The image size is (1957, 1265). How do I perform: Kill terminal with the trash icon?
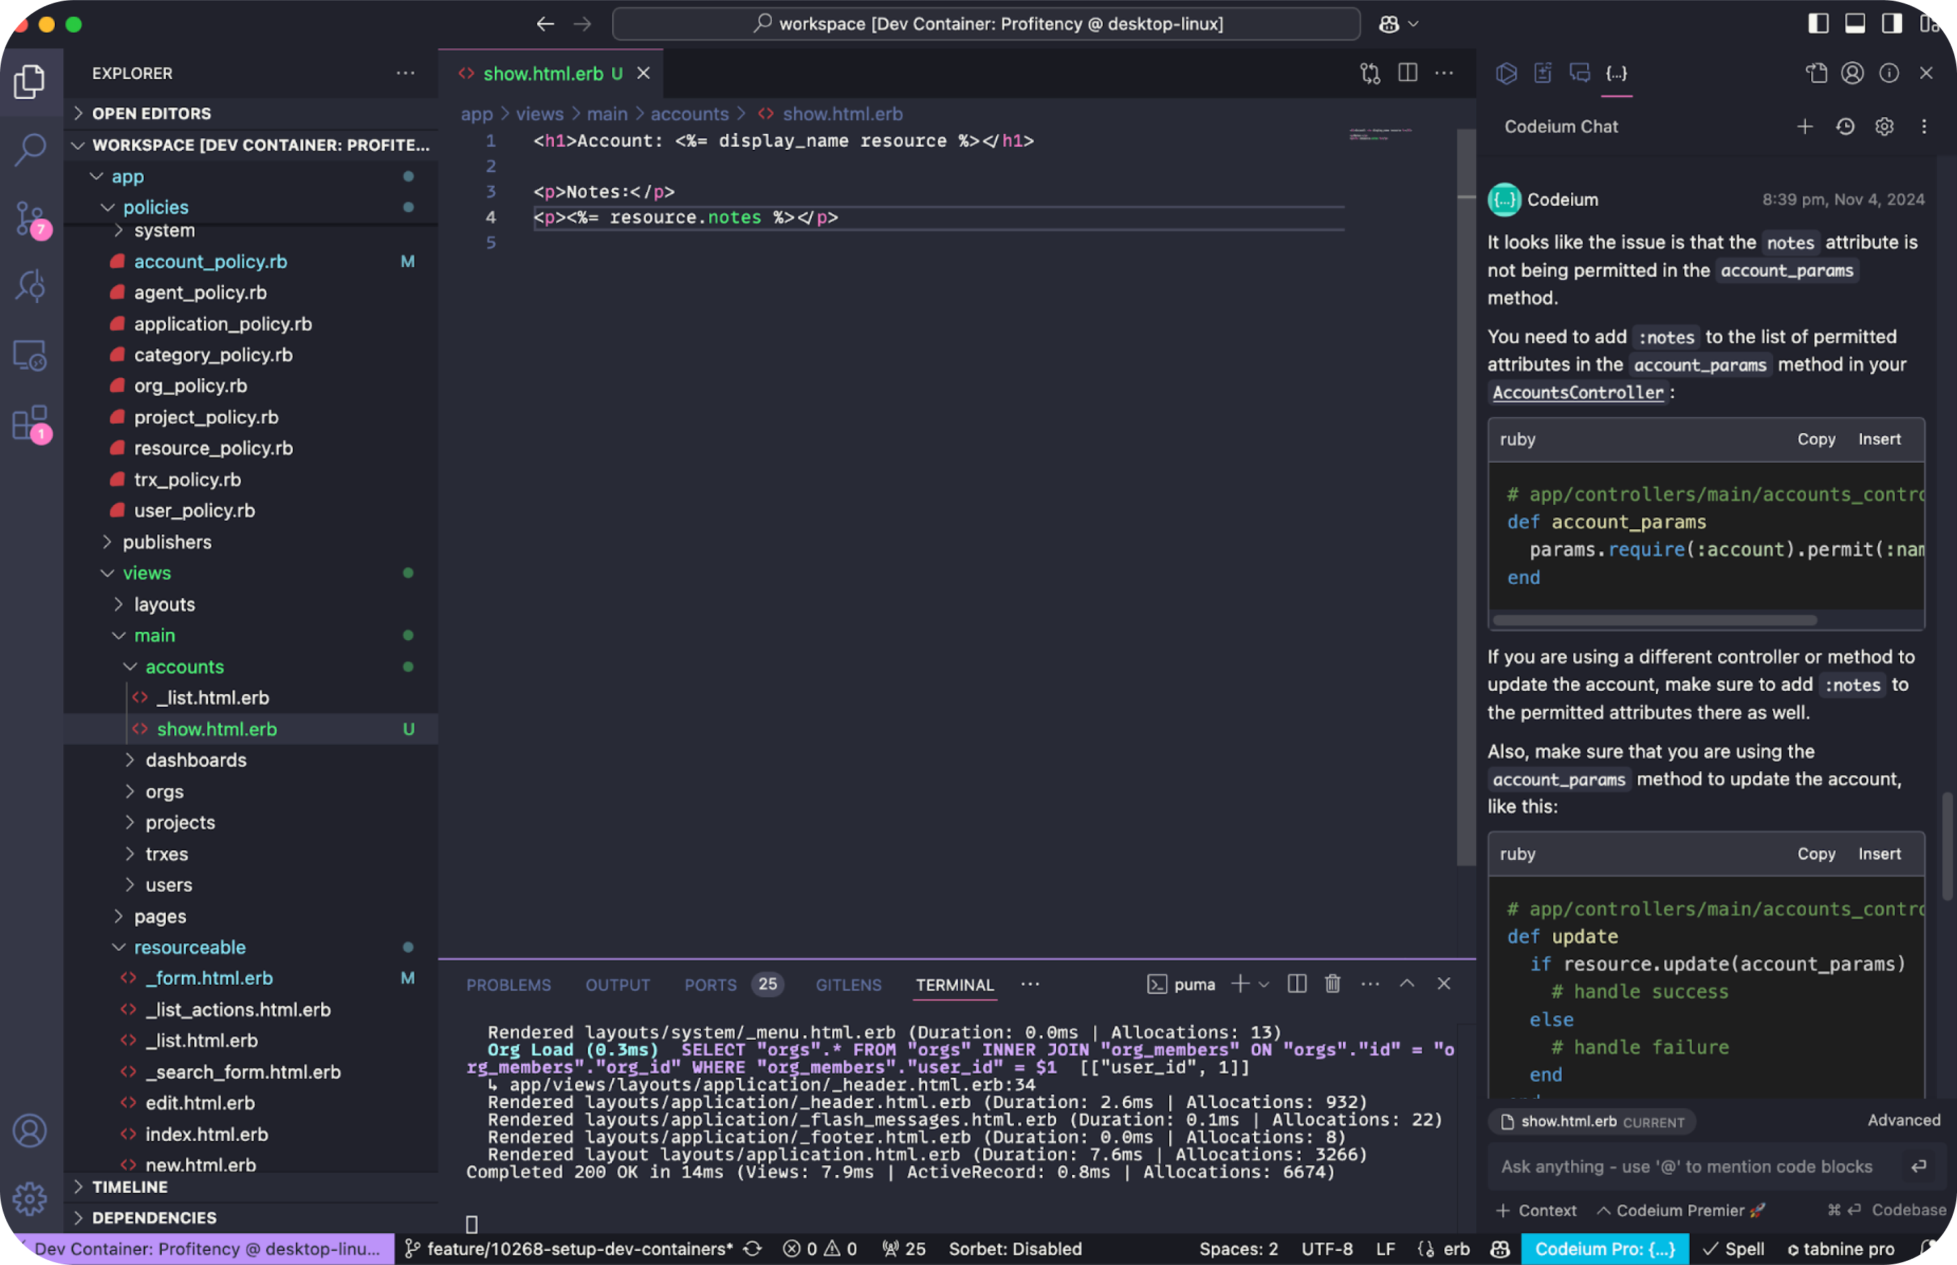click(1332, 984)
